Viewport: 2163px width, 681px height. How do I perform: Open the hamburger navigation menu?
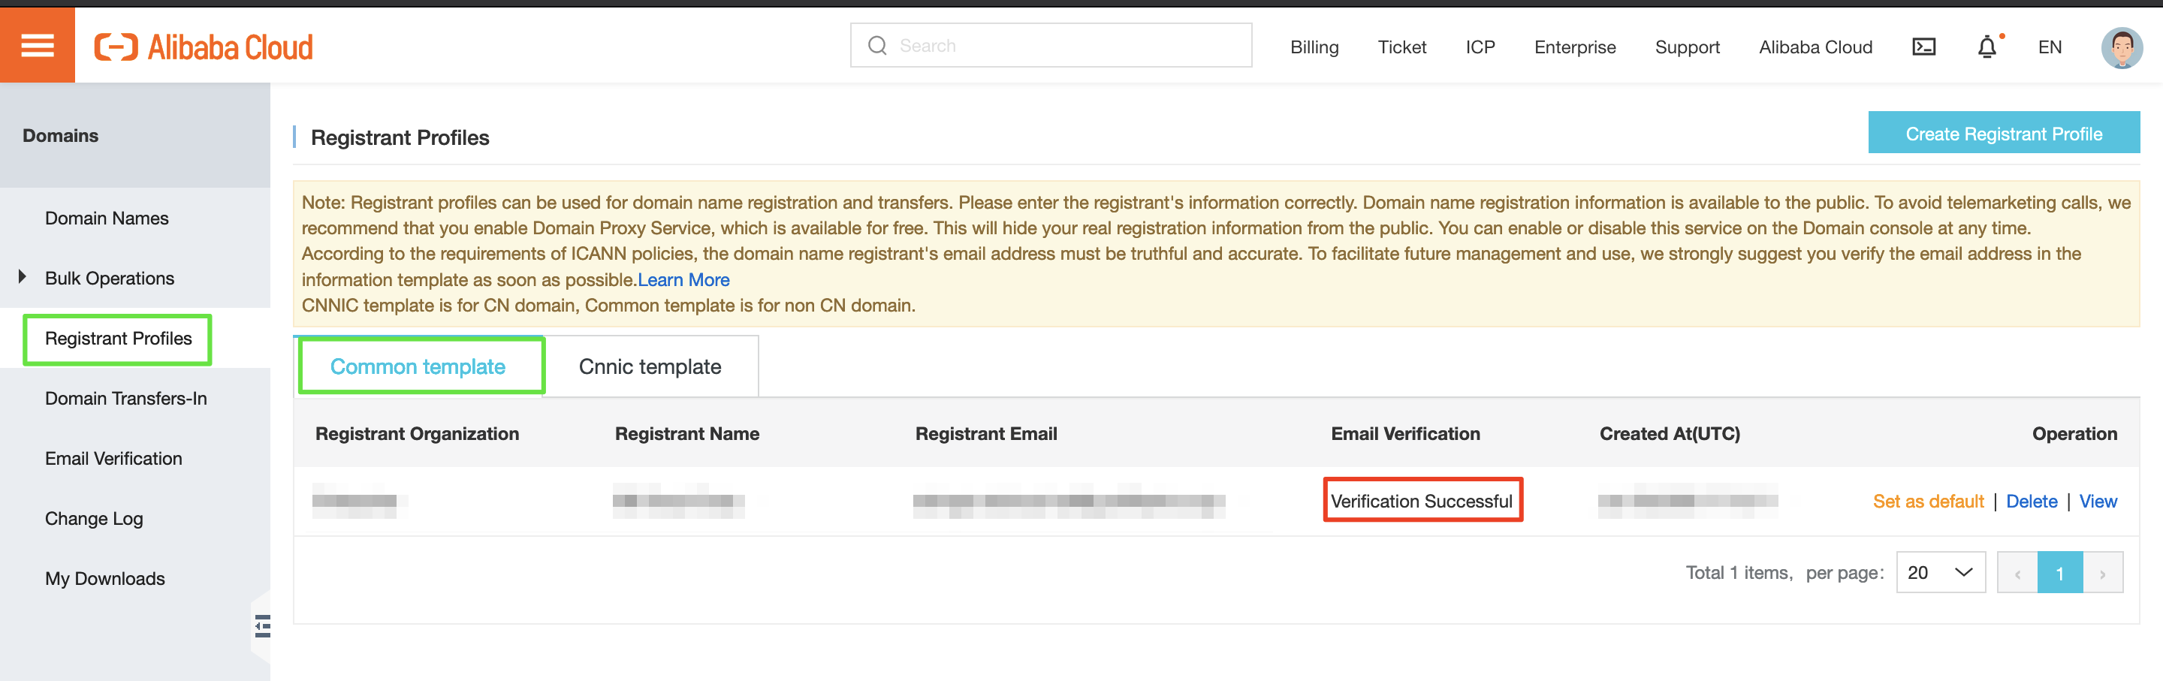click(37, 44)
